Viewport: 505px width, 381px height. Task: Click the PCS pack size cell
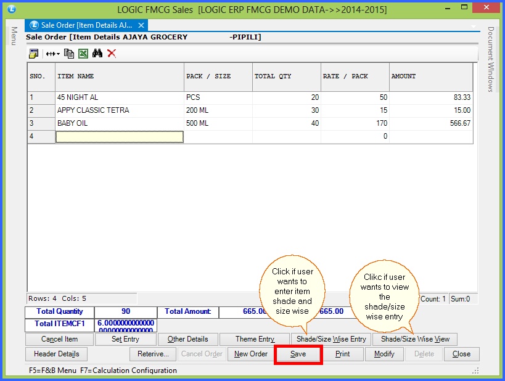(x=218, y=97)
